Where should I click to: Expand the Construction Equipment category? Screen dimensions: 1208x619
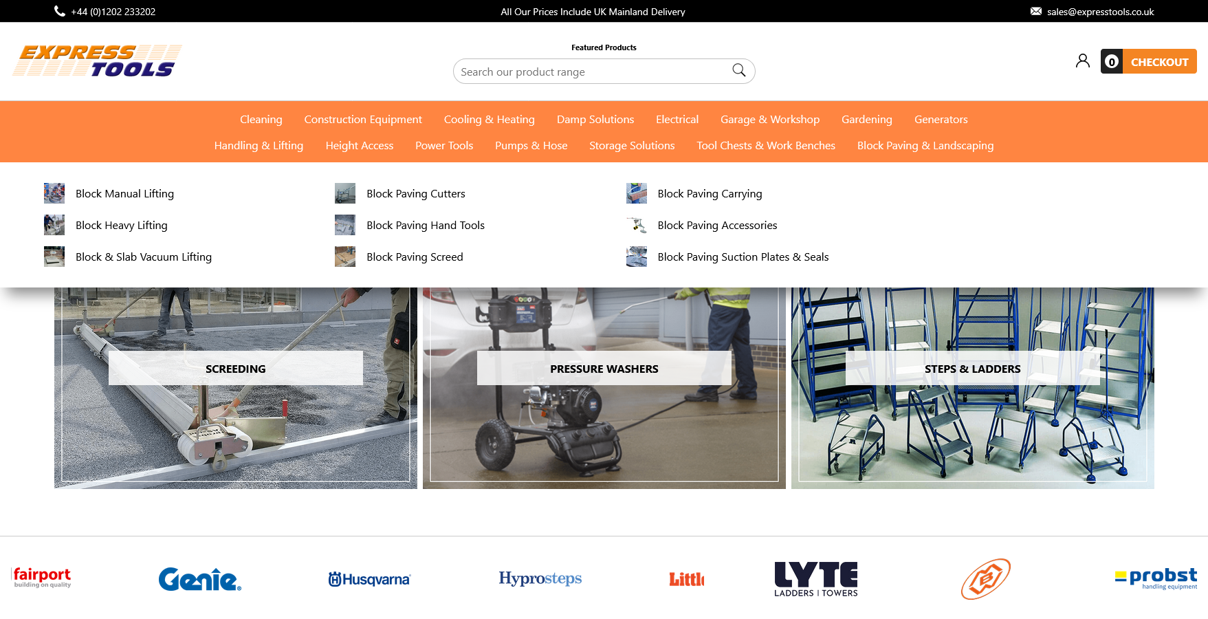(x=363, y=120)
